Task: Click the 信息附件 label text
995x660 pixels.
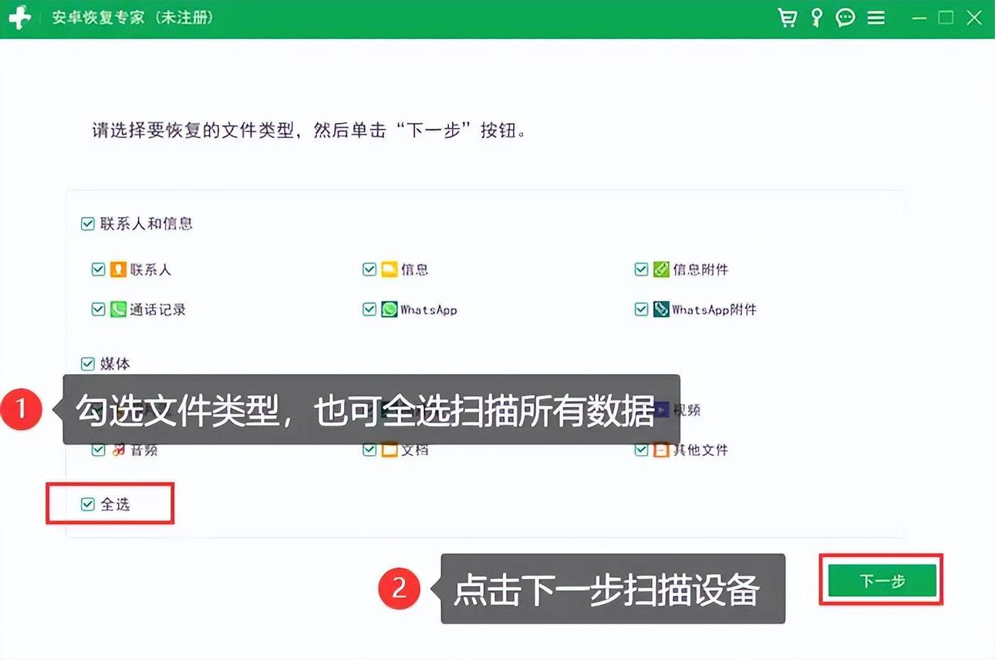Action: 701,270
